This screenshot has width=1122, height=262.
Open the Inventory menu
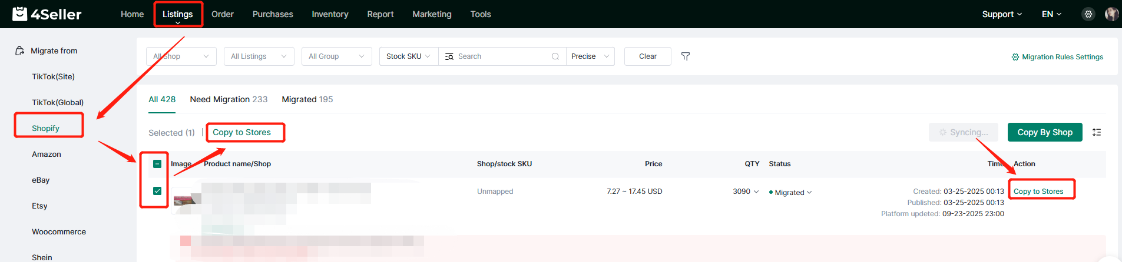(x=330, y=14)
